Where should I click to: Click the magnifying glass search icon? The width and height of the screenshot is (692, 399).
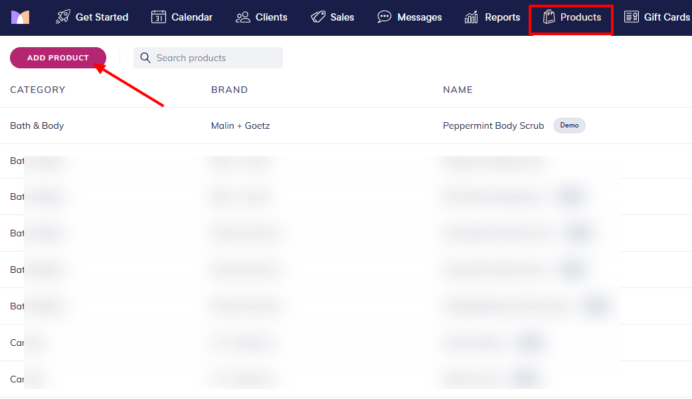point(145,58)
